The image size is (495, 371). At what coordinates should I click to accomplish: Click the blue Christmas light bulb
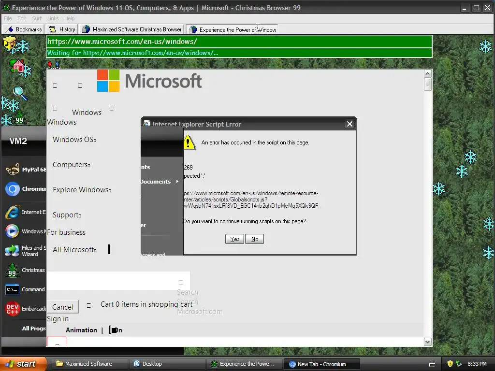coord(57,65)
